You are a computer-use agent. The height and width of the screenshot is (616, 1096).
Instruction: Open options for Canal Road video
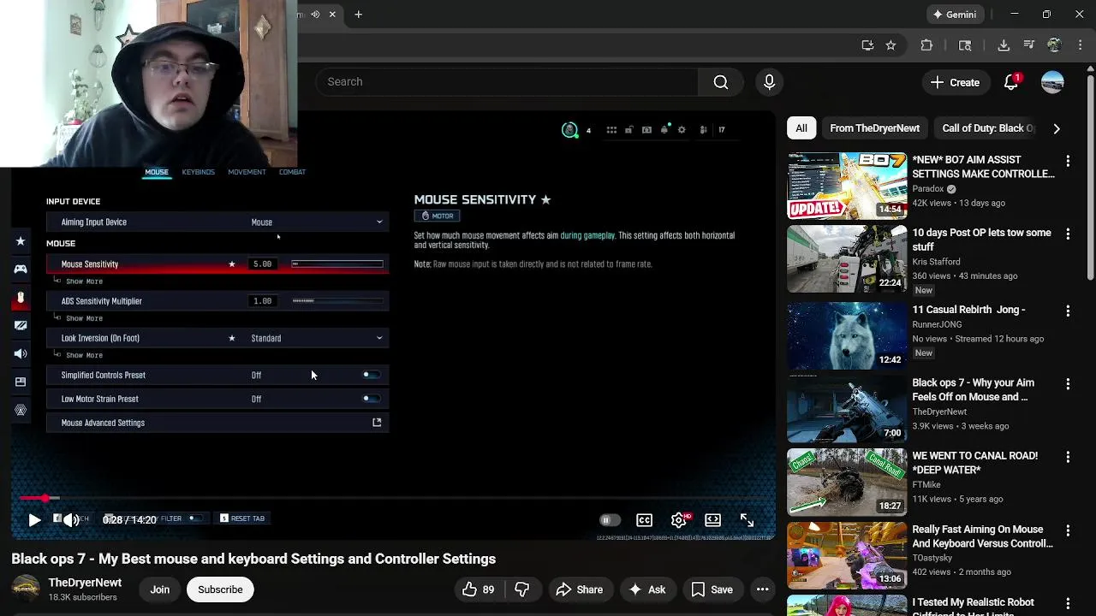click(1068, 457)
